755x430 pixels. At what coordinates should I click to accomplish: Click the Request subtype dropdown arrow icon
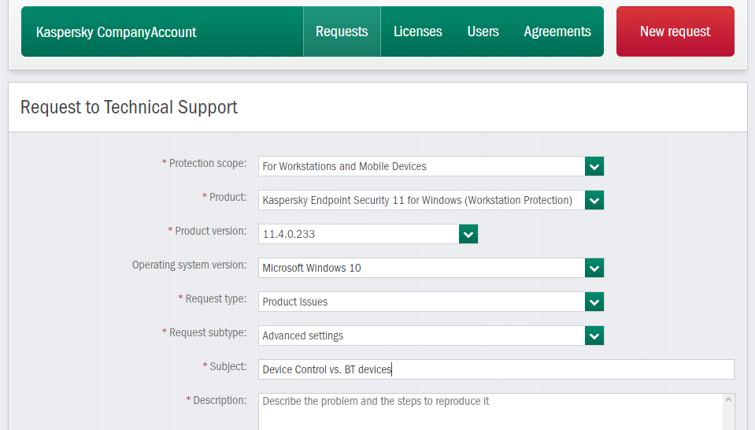[594, 335]
